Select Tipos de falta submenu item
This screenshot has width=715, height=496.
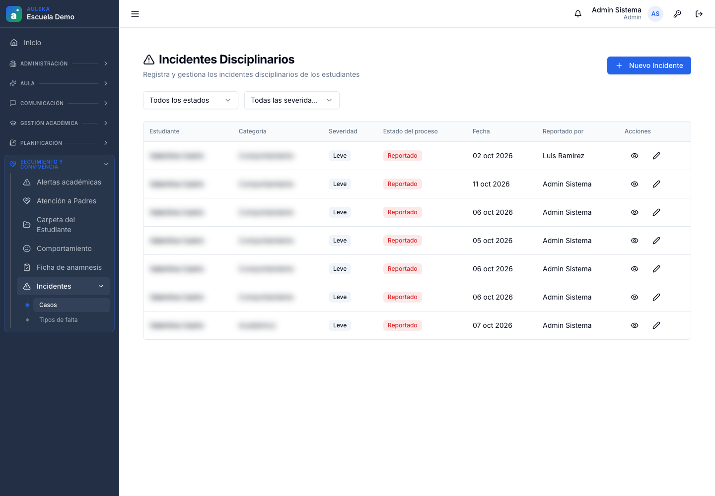tap(71, 320)
